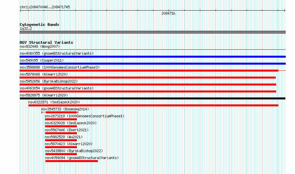
Task: Open nsv4063054 (gnomADStructuralVariants) label
Action: [57, 88]
